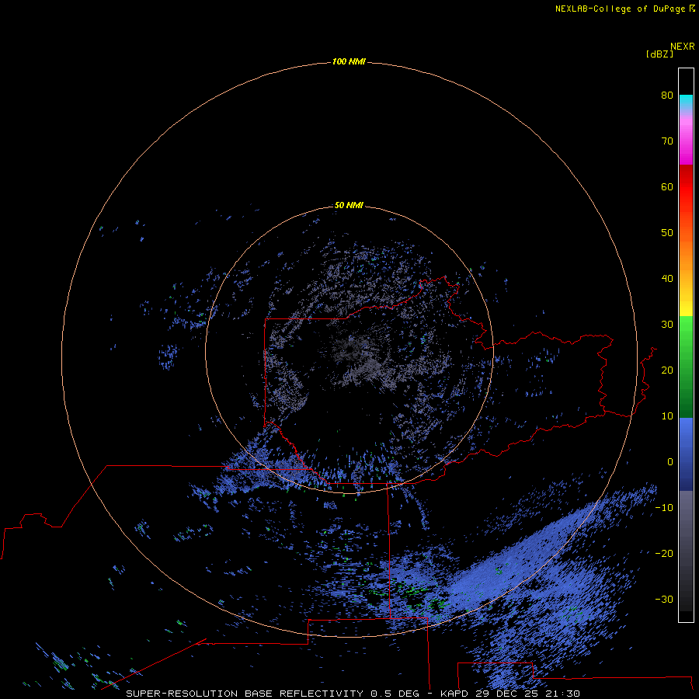Click the 10 value on the dBZ scale

pos(667,416)
